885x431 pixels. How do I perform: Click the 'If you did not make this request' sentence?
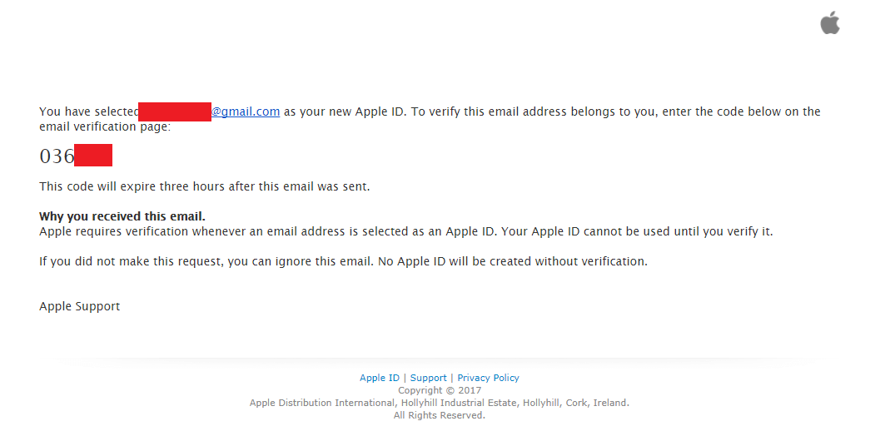(343, 262)
